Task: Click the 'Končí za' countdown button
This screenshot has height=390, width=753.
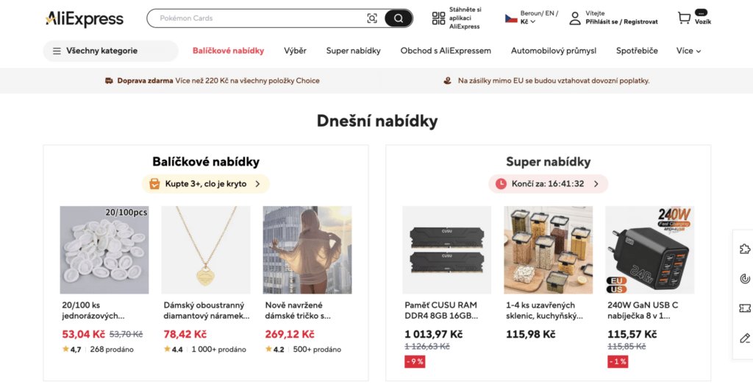Action: click(x=549, y=184)
